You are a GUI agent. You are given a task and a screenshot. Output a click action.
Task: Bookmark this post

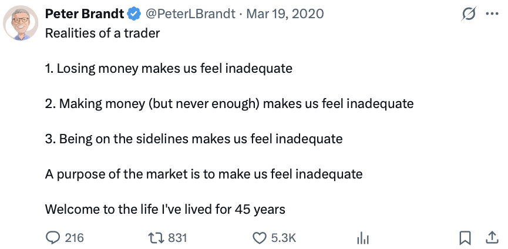465,238
